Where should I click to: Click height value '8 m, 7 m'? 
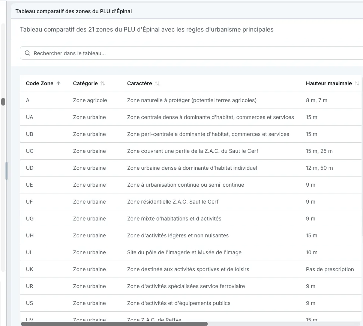(x=316, y=100)
